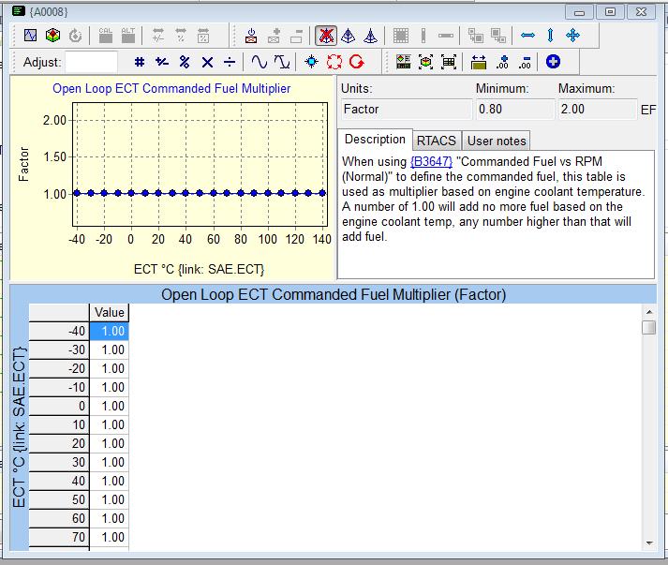
Task: Click the greyed-out rotate chart icon
Action: coord(75,36)
